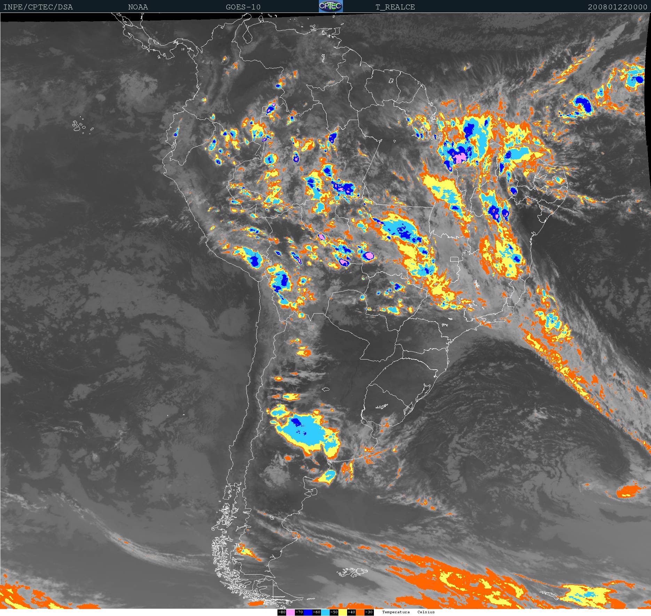Select the yellow legend color swatch
Screen dimensions: 651x616
pyautogui.click(x=343, y=612)
